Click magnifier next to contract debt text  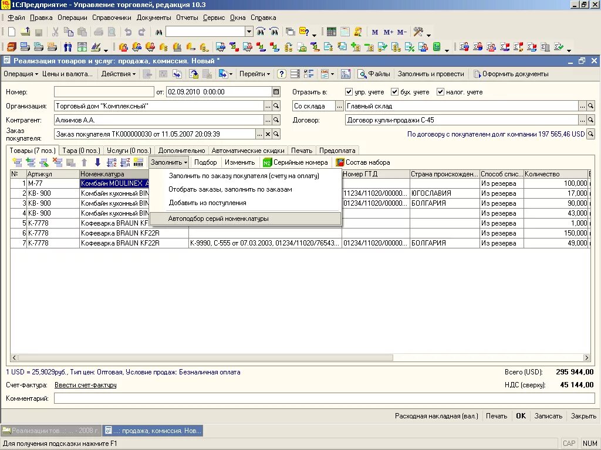point(590,134)
